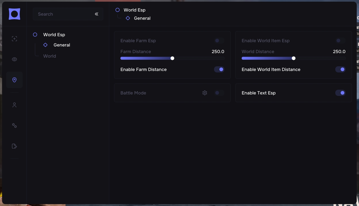The height and width of the screenshot is (206, 359).
Task: Open Battle Mode gear settings
Action: click(x=205, y=93)
